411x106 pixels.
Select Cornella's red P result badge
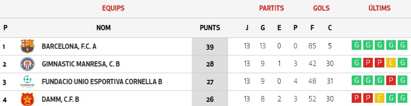pyautogui.click(x=391, y=80)
